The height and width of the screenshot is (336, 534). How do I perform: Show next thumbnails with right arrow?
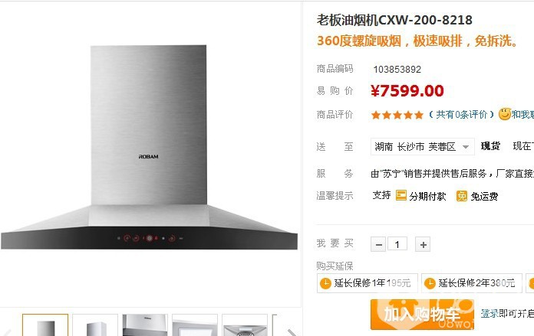click(292, 332)
